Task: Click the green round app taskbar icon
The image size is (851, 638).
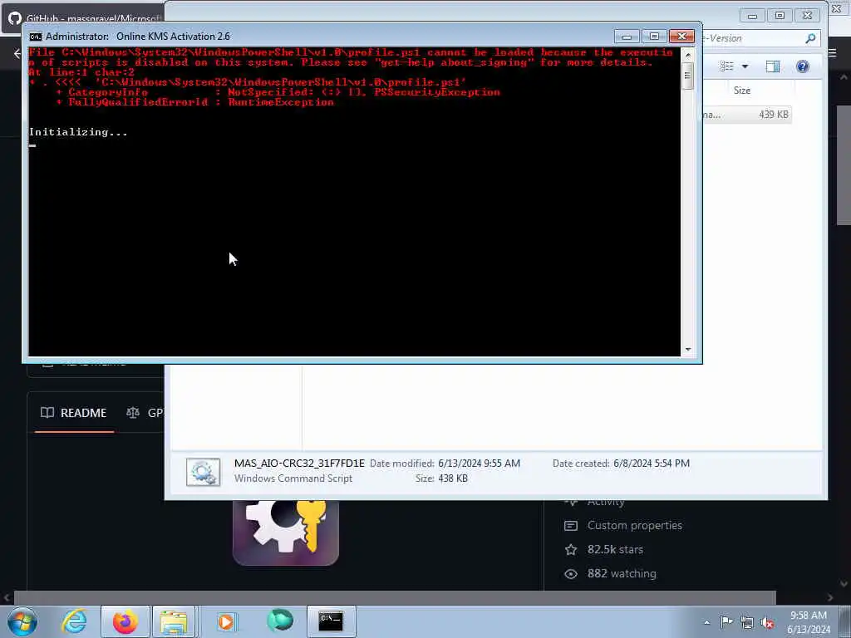Action: click(x=280, y=621)
